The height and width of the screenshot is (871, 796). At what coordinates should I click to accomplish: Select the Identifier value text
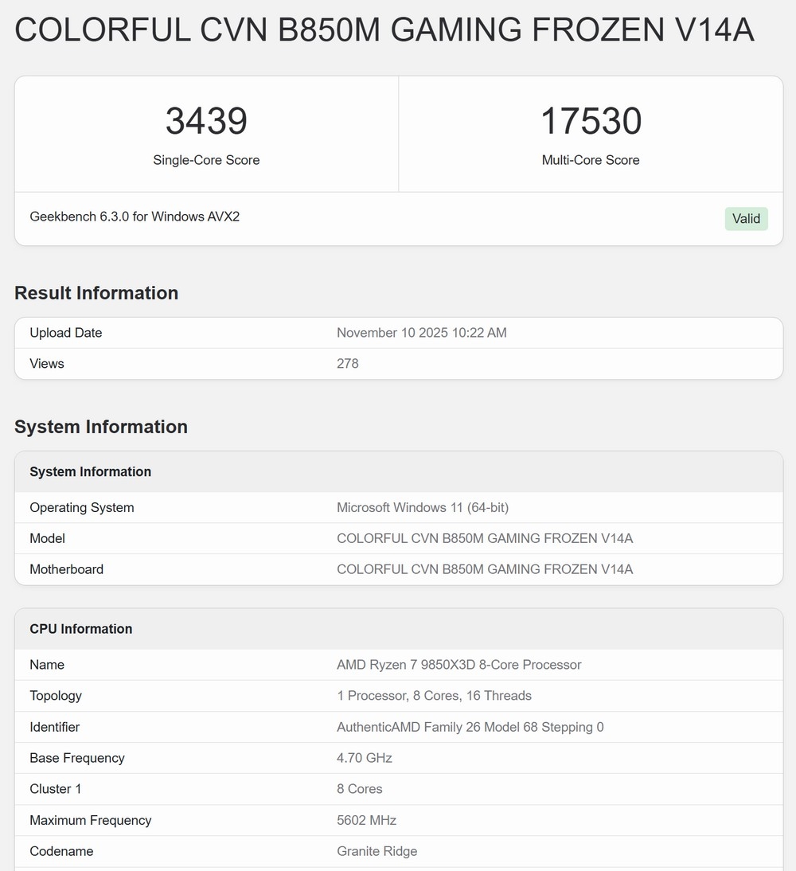(470, 727)
